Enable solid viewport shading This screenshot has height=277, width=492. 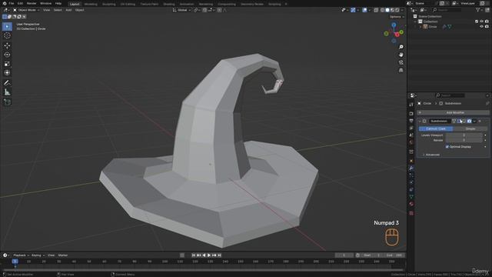point(387,10)
